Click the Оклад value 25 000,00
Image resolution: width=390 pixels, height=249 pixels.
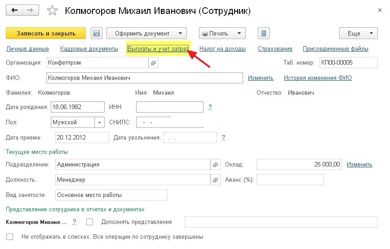[299, 165]
